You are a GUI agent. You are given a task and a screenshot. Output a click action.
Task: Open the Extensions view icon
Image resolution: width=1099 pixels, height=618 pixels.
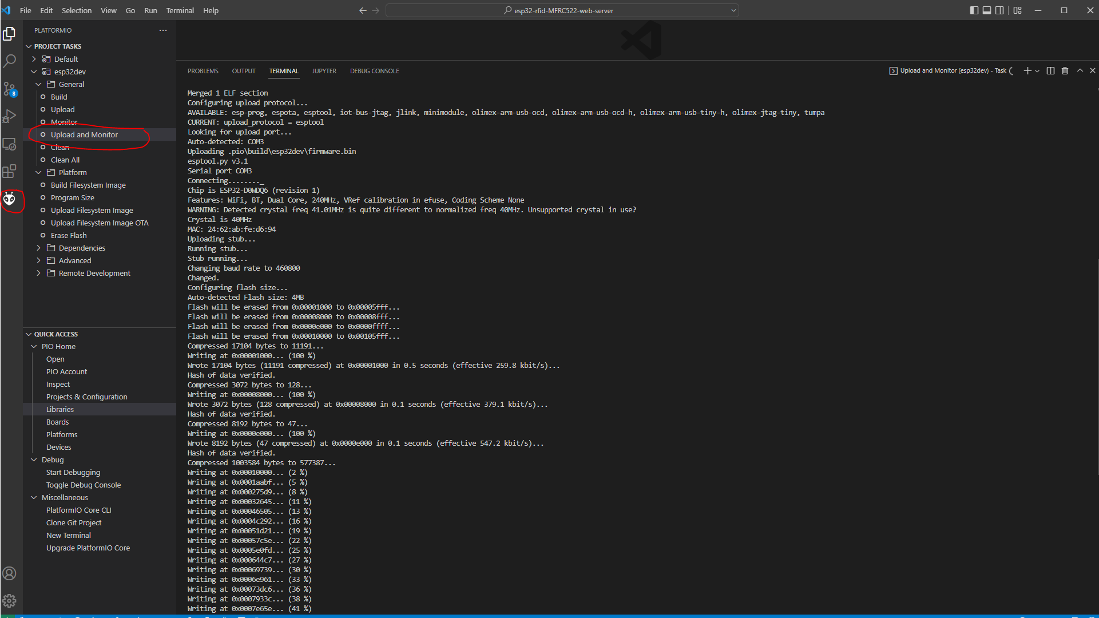10,169
